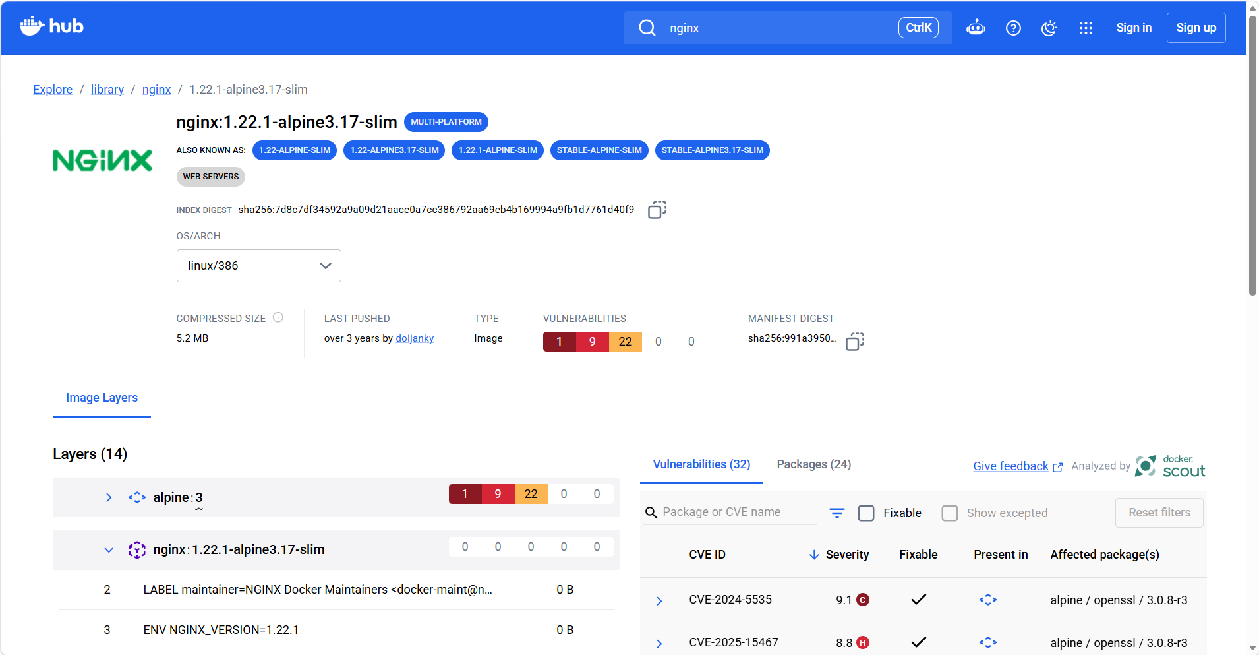The image size is (1259, 655).
Task: Click the Sign in link
Action: [x=1134, y=28]
